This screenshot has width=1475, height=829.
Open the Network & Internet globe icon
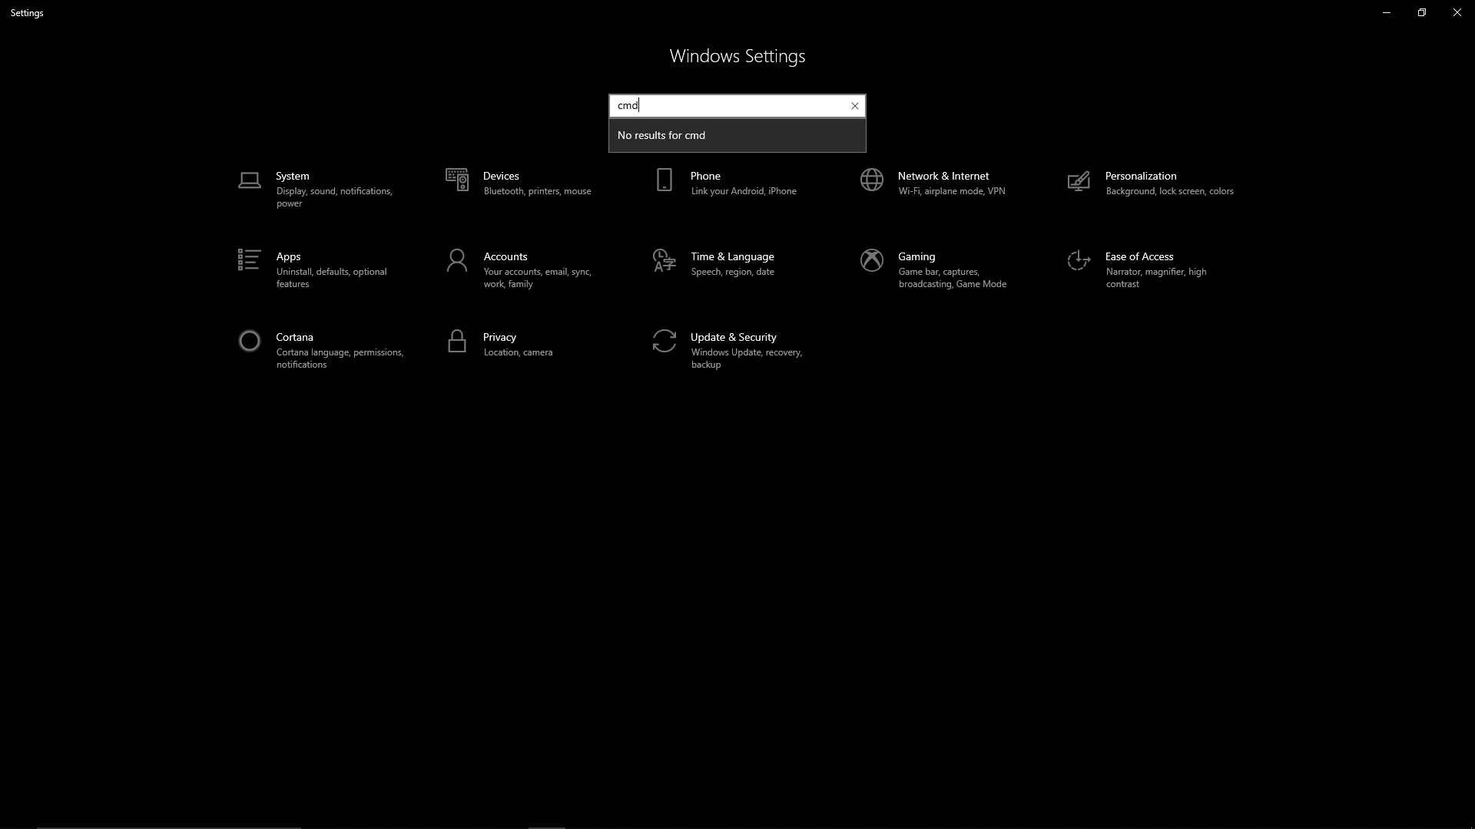point(871,180)
